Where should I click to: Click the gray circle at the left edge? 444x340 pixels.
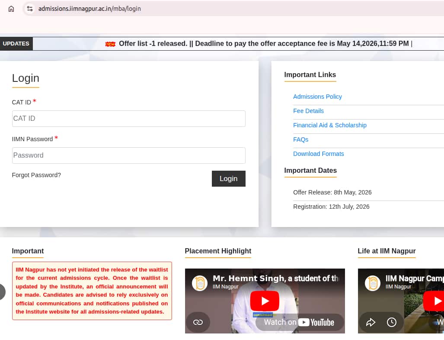coord(2,292)
